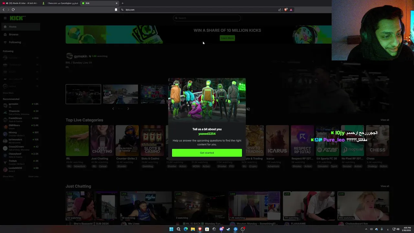Open hitvorg in Recommended list
414x233 pixels.
click(x=20, y=133)
